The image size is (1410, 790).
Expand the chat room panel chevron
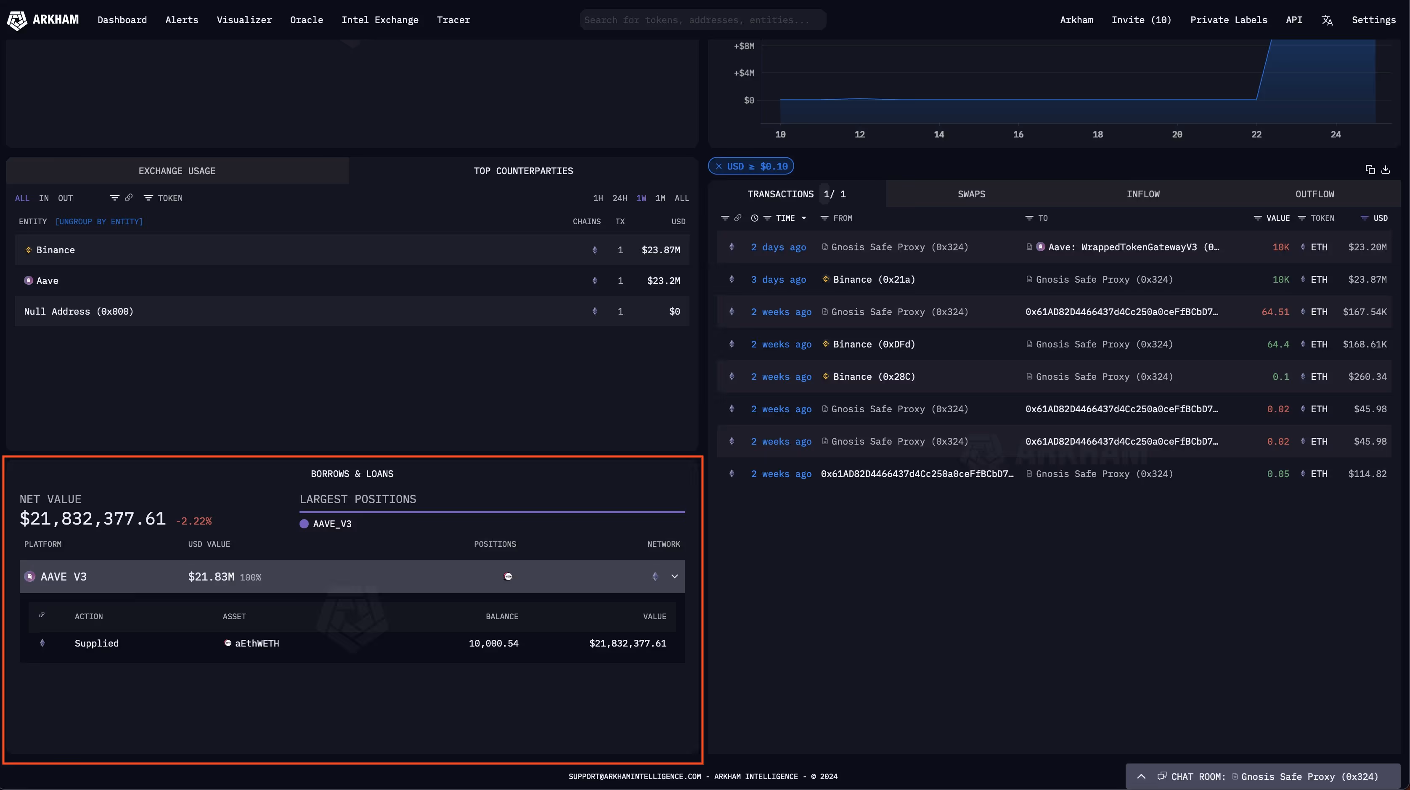pyautogui.click(x=1141, y=776)
